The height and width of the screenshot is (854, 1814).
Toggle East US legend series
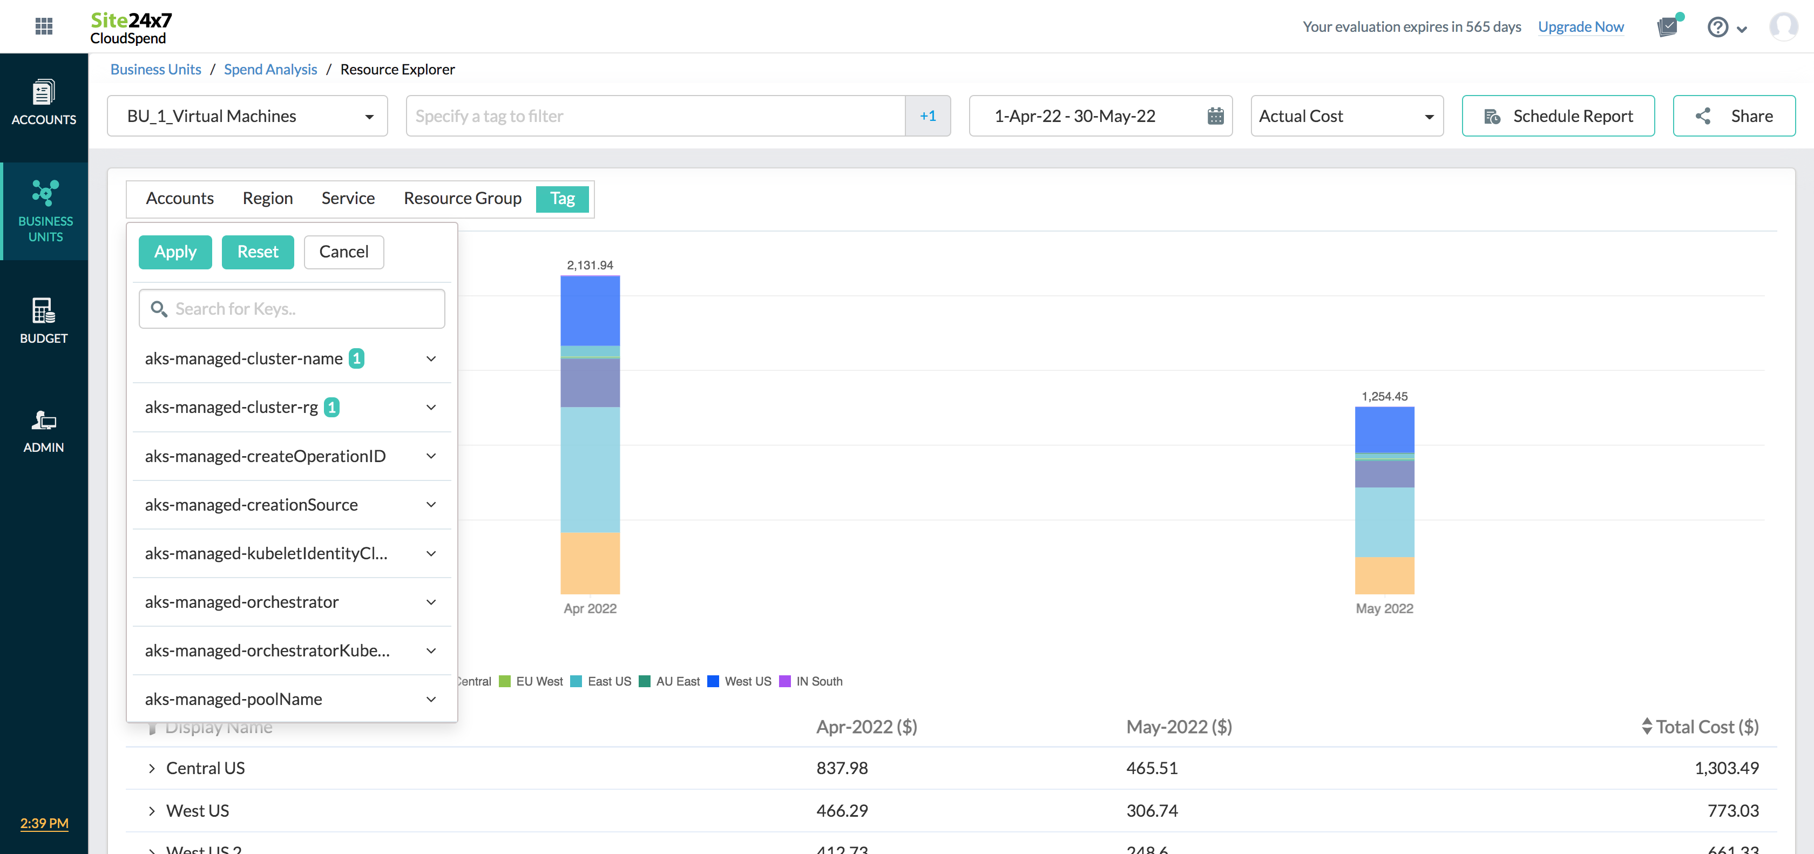tap(608, 681)
